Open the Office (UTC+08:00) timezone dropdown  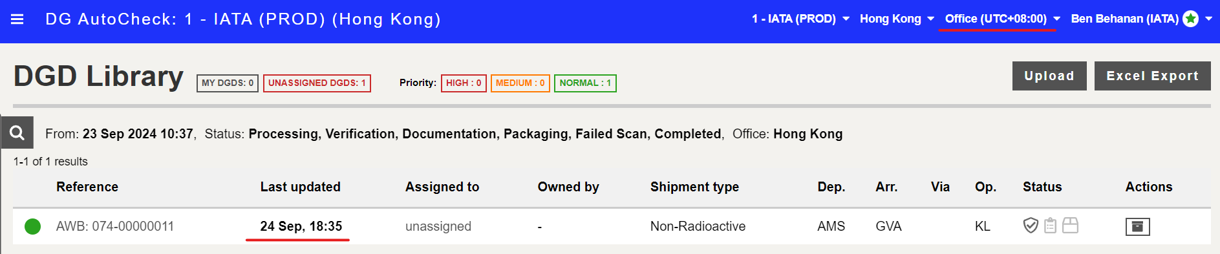1002,19
